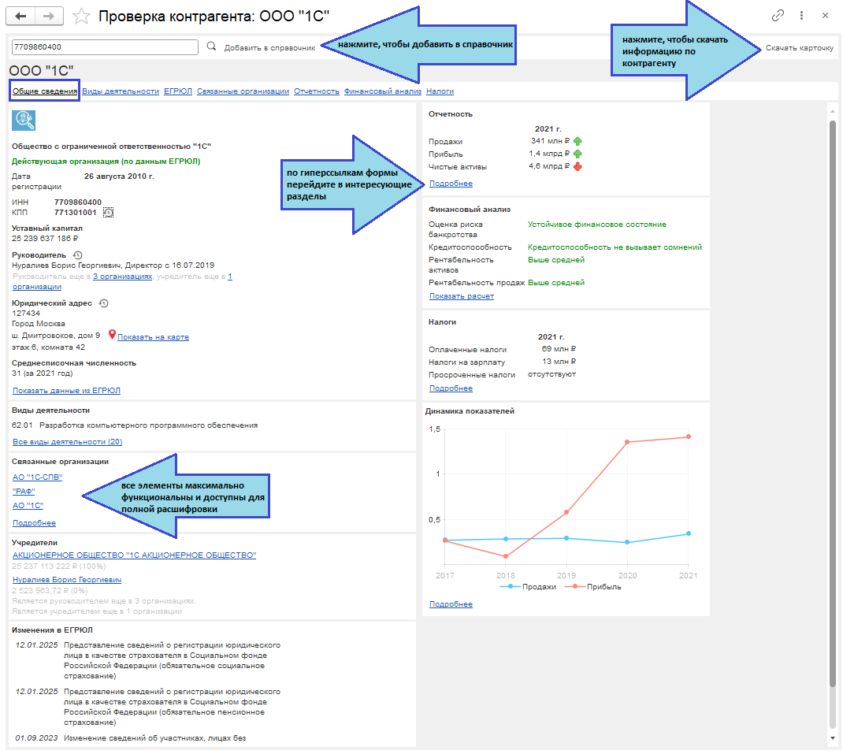
Task: Click the 2020 Прибыль data point on the chart
Action: [x=627, y=442]
